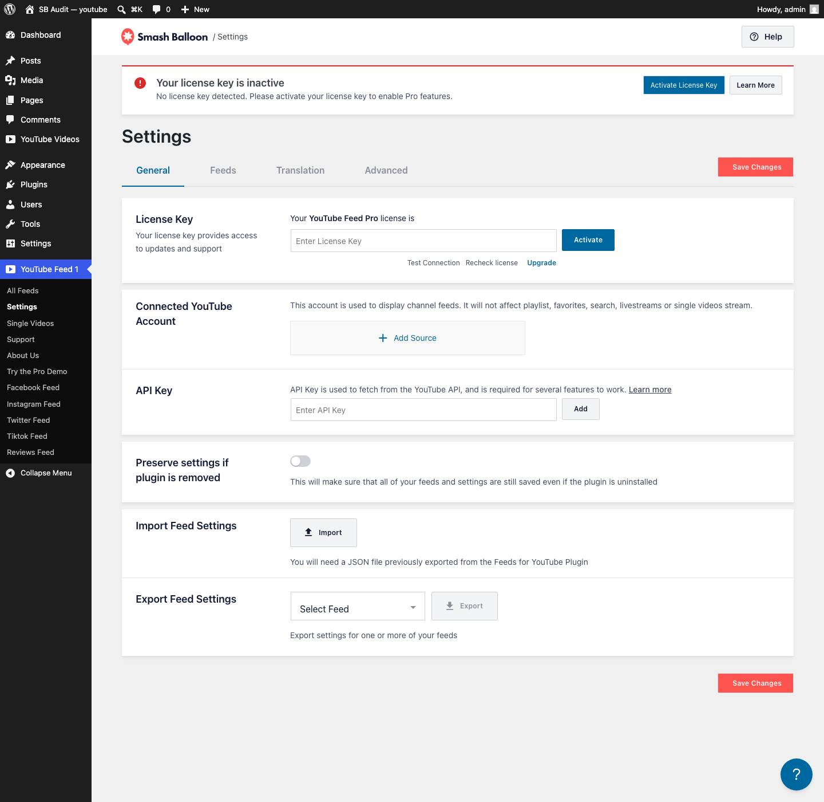824x802 pixels.
Task: Switch to the Feeds tab
Action: (x=223, y=170)
